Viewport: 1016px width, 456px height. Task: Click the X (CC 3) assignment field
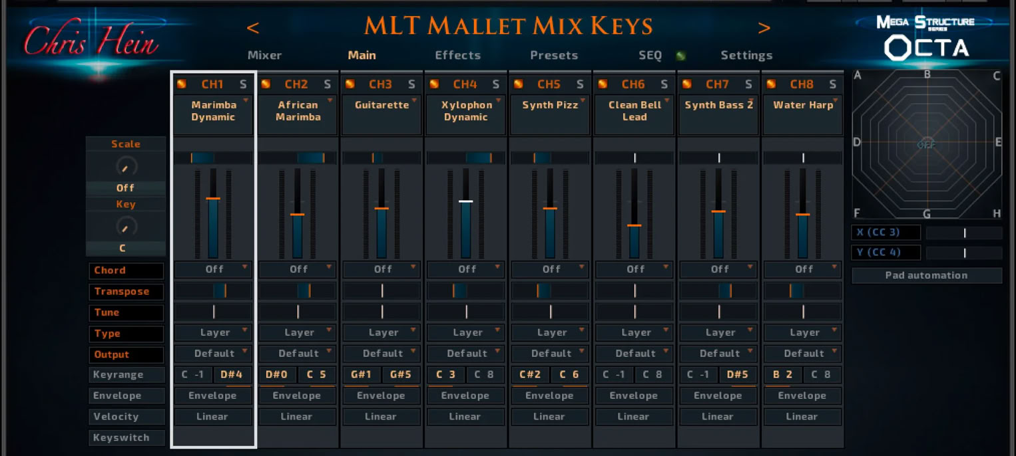pos(886,233)
